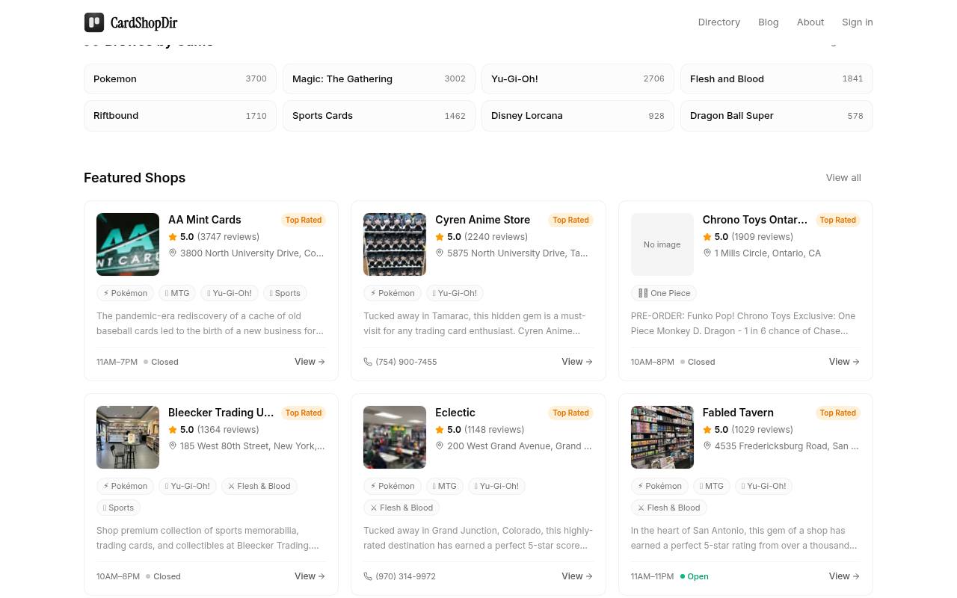Select the Magic: The Gathering category
The width and height of the screenshot is (957, 598).
[379, 79]
